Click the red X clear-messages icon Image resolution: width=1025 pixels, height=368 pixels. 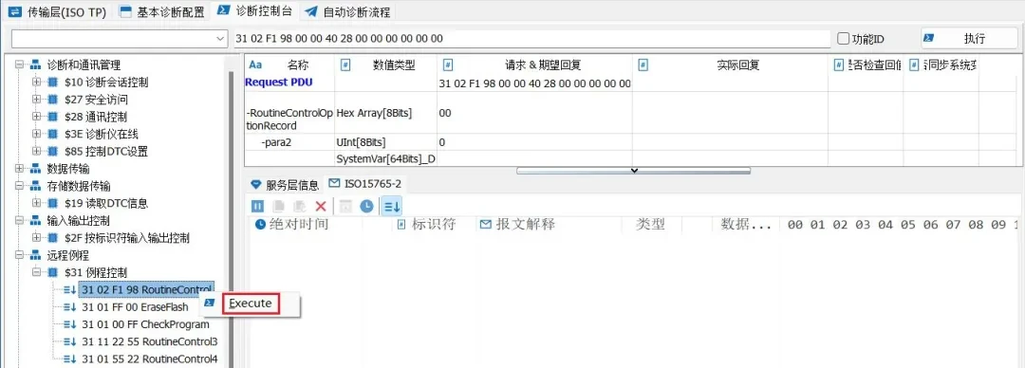(321, 207)
